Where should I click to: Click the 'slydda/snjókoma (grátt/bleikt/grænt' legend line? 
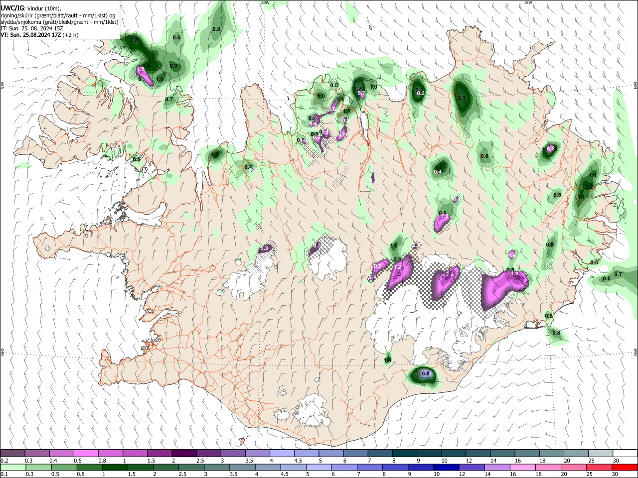tap(59, 22)
